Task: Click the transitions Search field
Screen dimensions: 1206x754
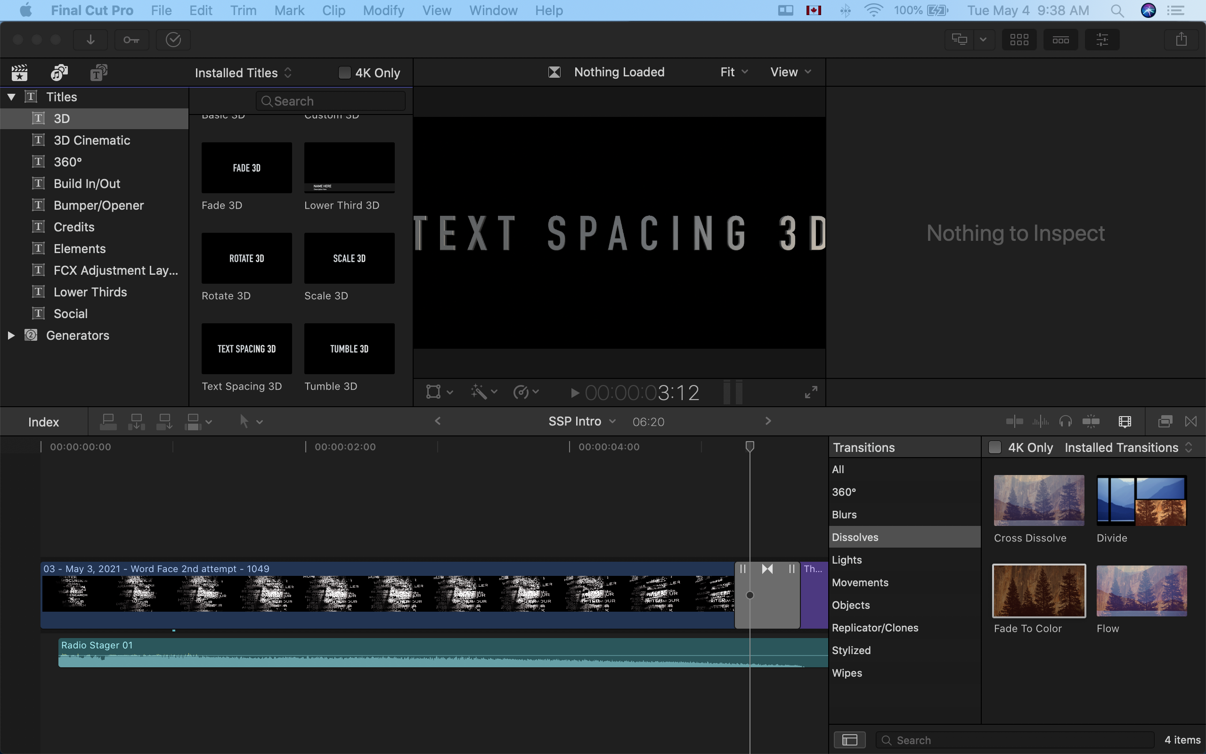Action: 1015,740
